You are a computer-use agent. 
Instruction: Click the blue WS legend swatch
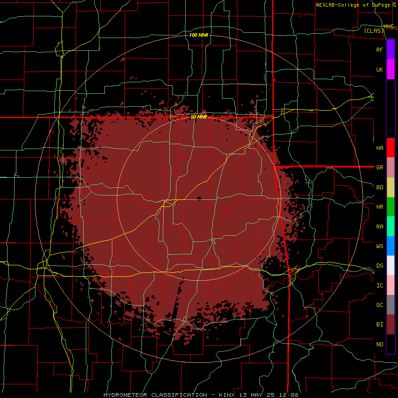390,246
